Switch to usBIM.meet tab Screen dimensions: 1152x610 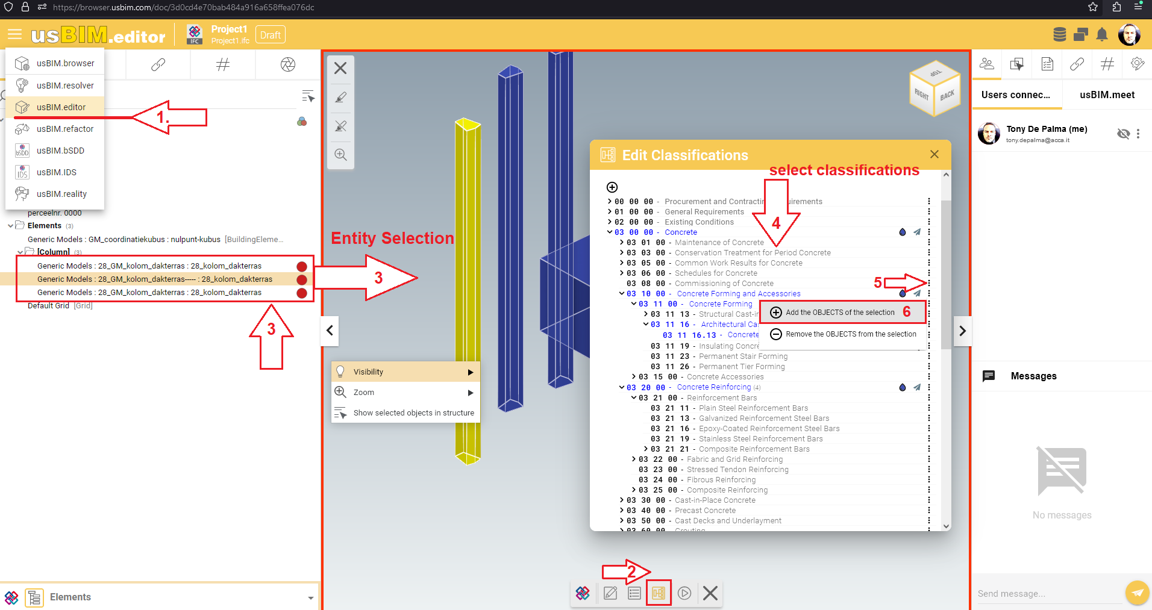click(x=1107, y=95)
